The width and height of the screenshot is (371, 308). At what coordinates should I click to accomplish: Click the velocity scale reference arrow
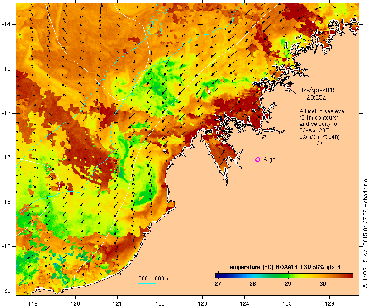[314, 143]
